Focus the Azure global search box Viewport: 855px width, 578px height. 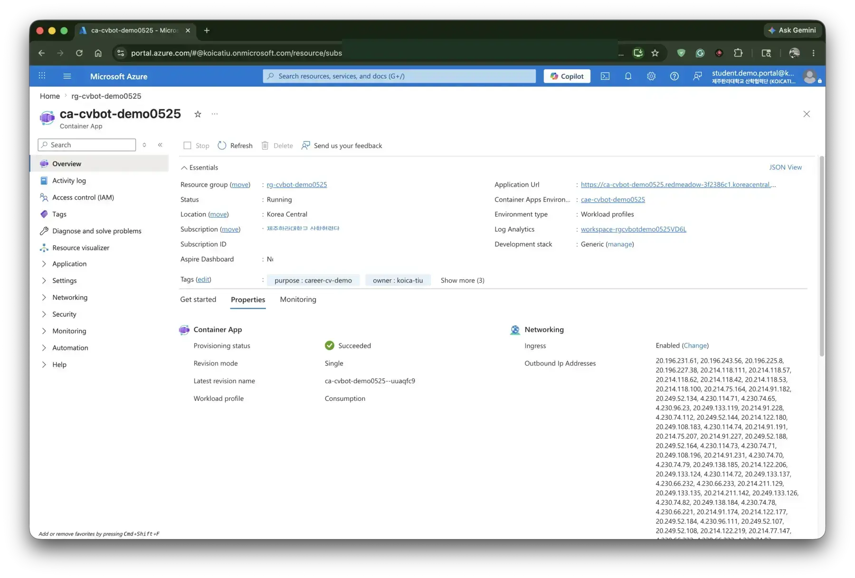point(399,76)
